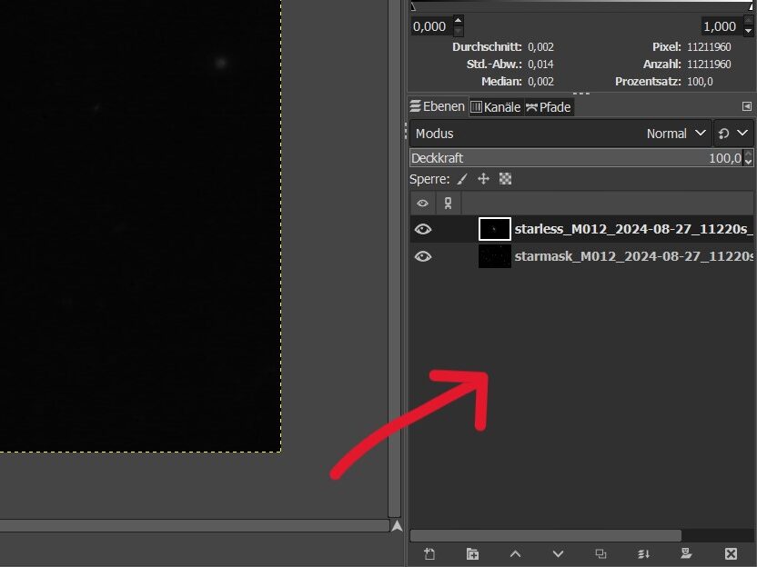Image resolution: width=757 pixels, height=567 pixels.
Task: Lower the selected layer one step
Action: pyautogui.click(x=558, y=554)
